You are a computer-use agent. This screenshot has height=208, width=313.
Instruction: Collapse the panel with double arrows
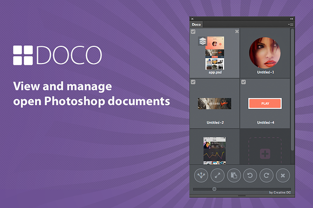(291, 19)
